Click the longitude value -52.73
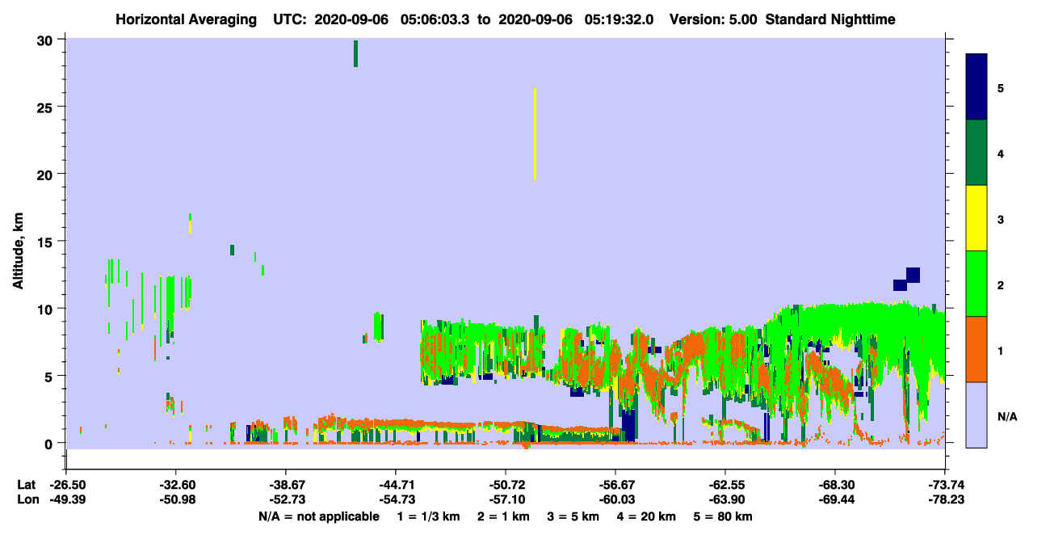1050x539 pixels. pyautogui.click(x=286, y=500)
